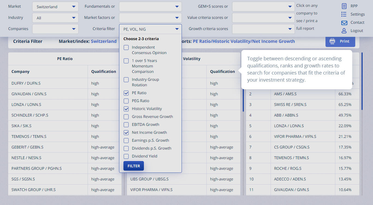
Task: Tick the Dividend Yield checkbox
Action: tap(126, 156)
